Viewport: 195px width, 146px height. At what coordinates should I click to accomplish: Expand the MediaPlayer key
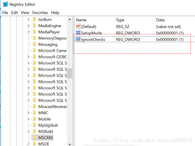28,32
